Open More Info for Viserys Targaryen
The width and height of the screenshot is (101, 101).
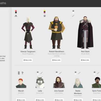point(28,60)
